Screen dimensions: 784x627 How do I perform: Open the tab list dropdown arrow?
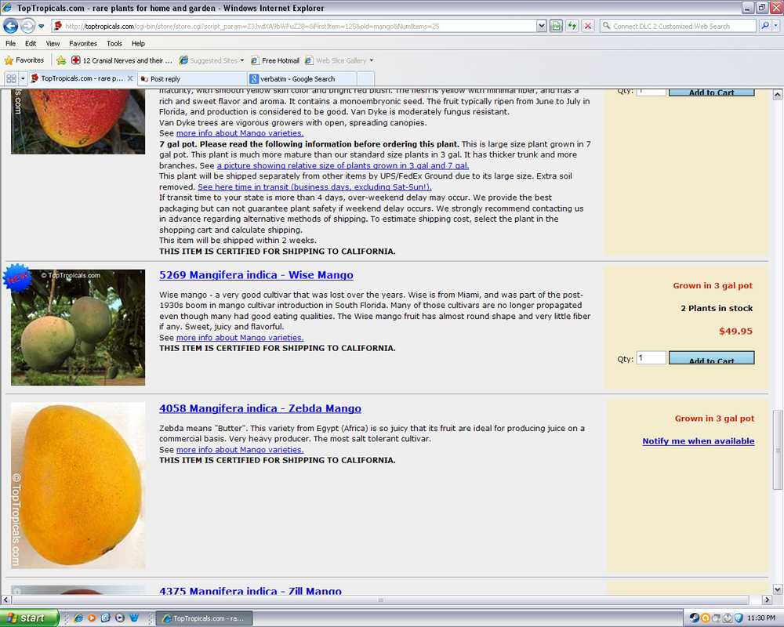point(23,78)
